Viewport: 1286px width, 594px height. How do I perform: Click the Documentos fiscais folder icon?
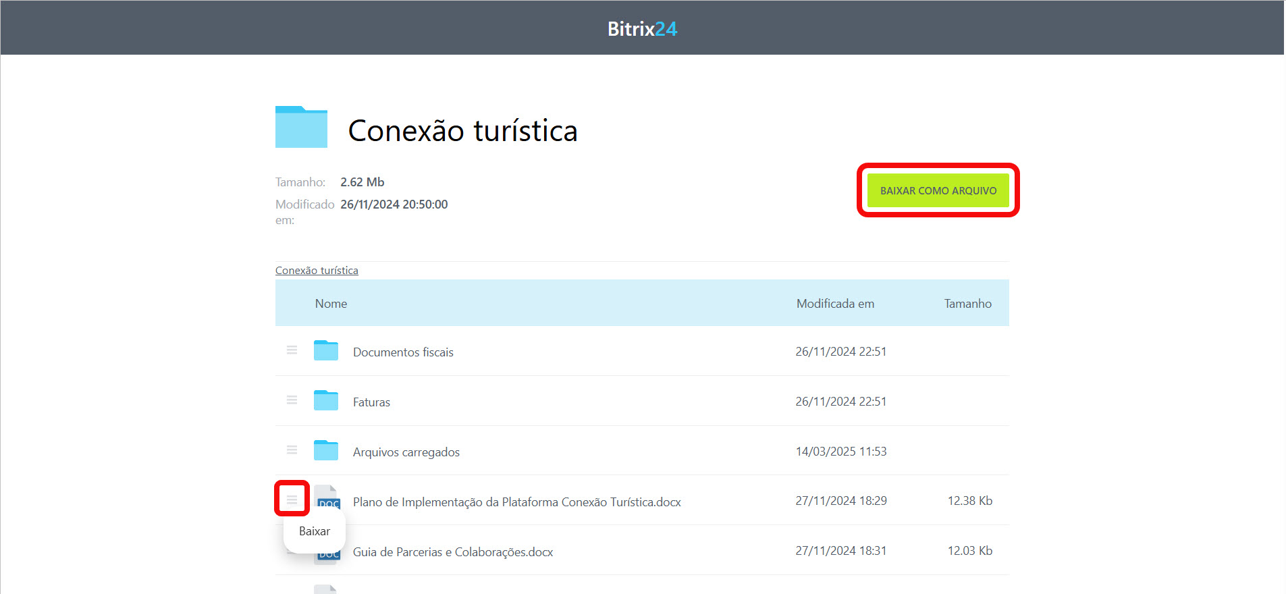[x=326, y=350]
